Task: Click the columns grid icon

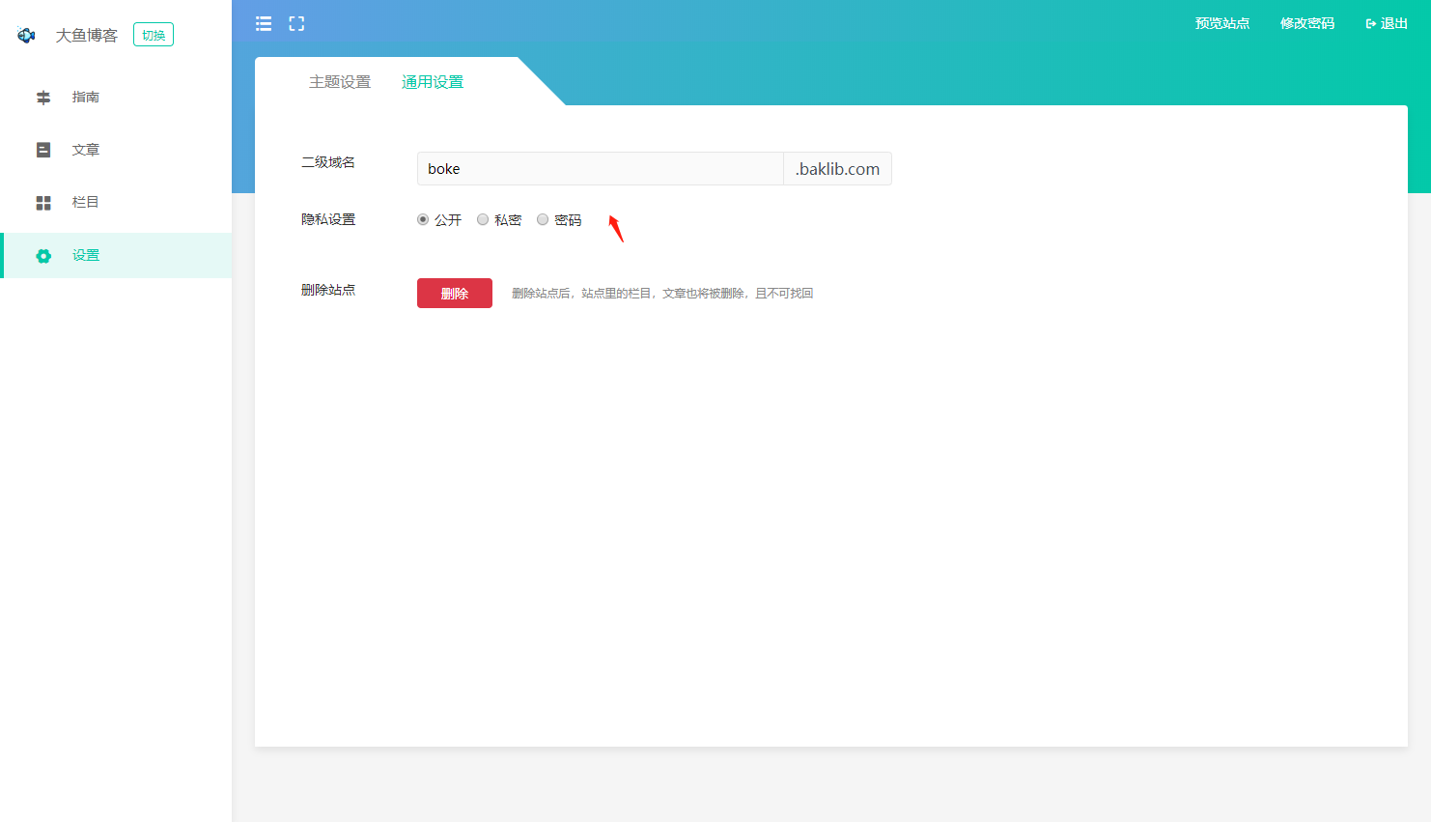Action: (x=43, y=203)
